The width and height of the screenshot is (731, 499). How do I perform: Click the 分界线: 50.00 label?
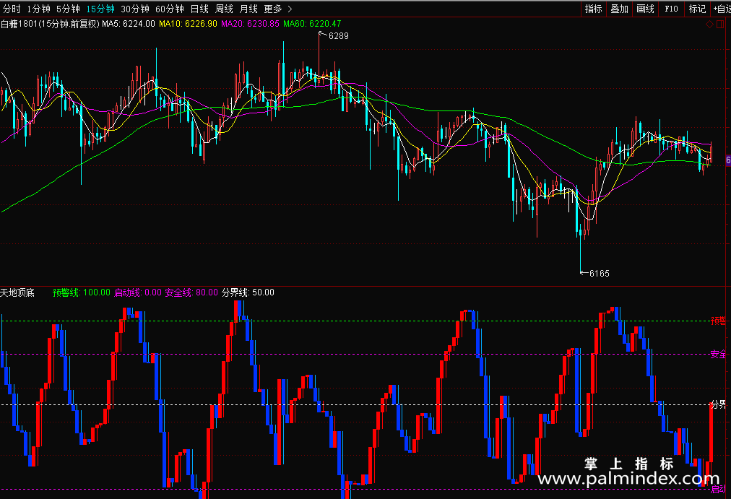point(248,292)
